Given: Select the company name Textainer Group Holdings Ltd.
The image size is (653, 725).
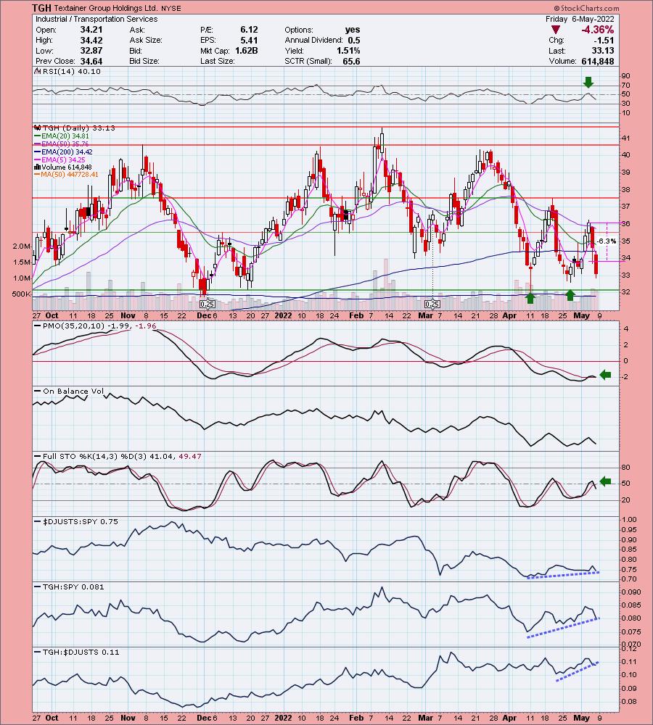Looking at the screenshot, I should (x=106, y=8).
